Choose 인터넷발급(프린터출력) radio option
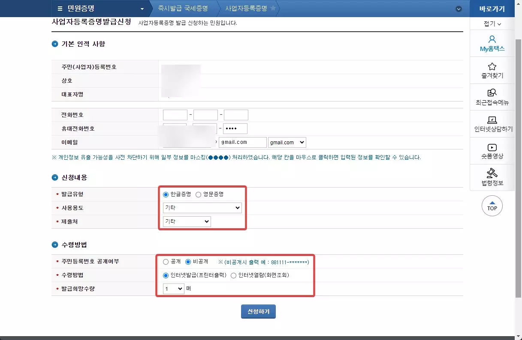This screenshot has width=522, height=340. [166, 275]
